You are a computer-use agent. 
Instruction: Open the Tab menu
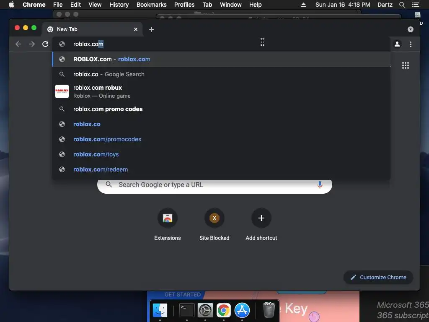pos(207,5)
